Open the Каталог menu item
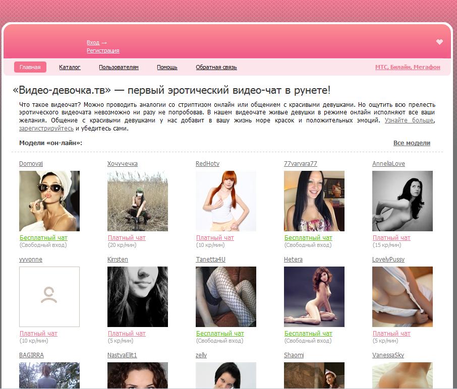 pos(70,67)
